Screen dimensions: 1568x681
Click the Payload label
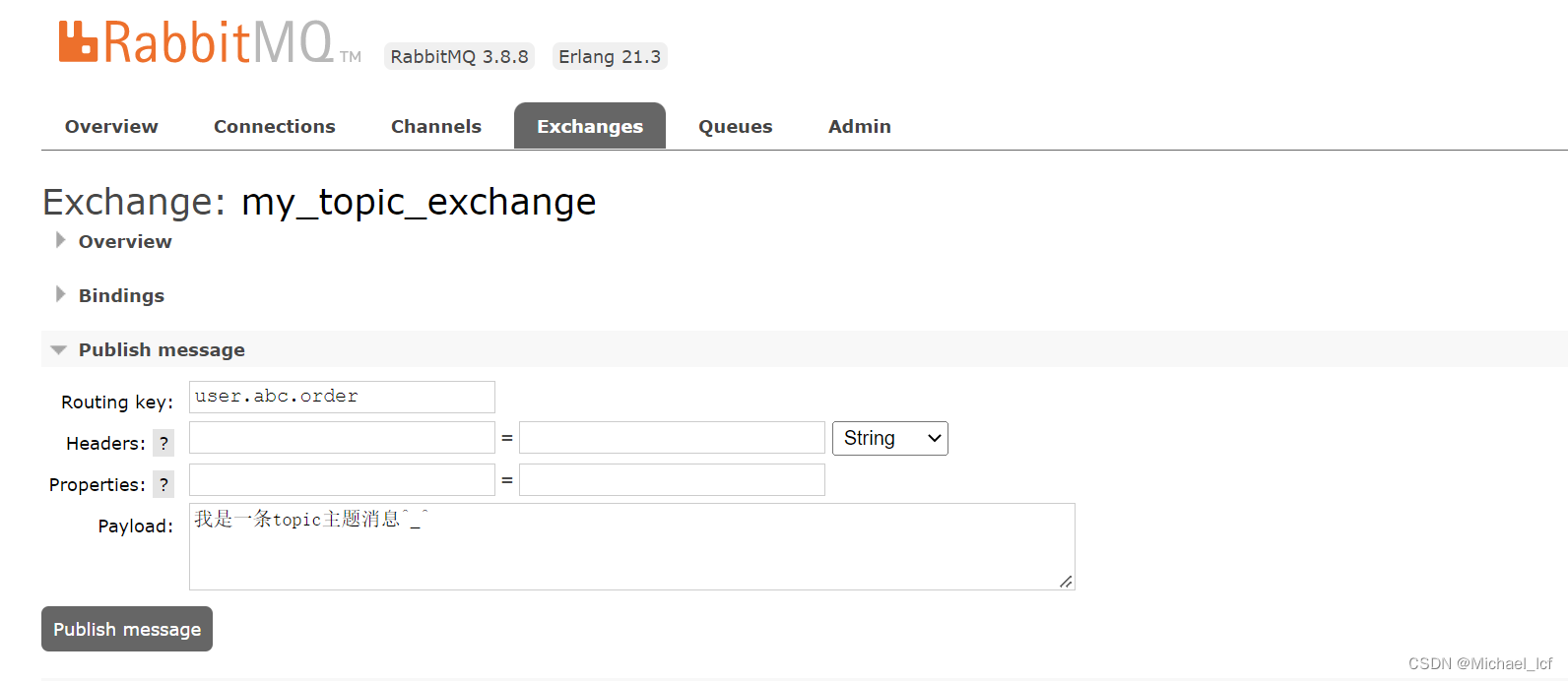(136, 526)
